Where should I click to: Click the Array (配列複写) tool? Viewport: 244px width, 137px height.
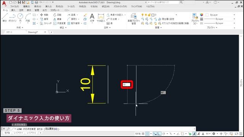74,23
